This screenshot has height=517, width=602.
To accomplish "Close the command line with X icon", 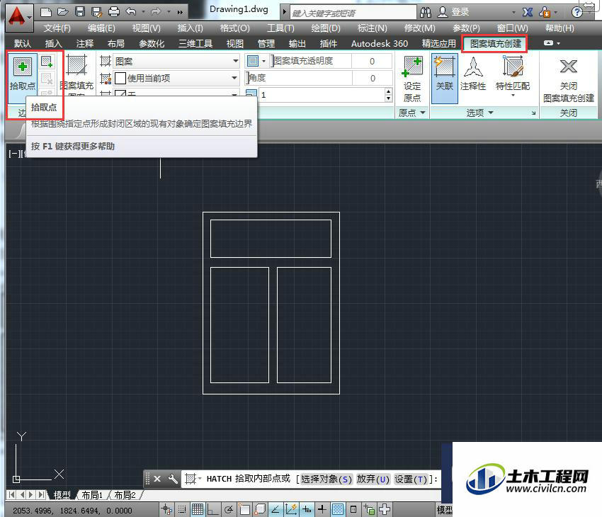I will 157,479.
